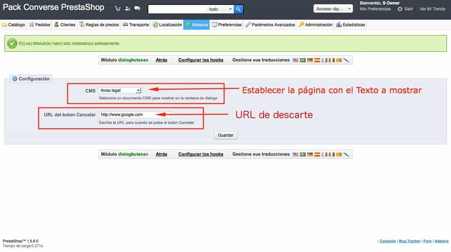
Task: Expand the Acceso ráp... quick access dropdown
Action: tap(333, 9)
